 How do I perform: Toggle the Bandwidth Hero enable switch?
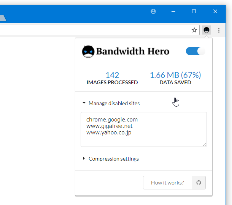[195, 51]
